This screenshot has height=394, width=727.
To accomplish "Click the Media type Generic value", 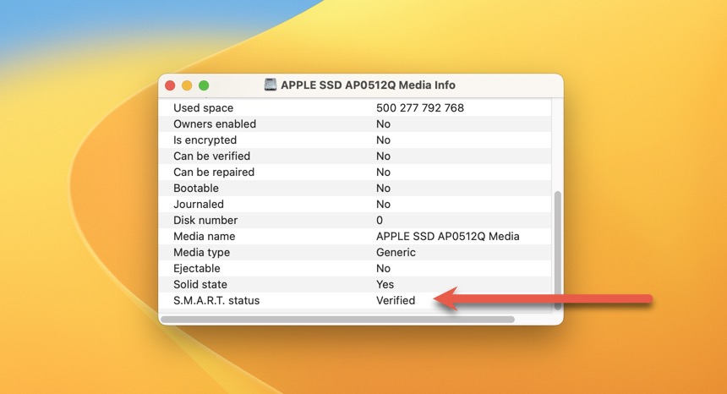I will coord(396,252).
